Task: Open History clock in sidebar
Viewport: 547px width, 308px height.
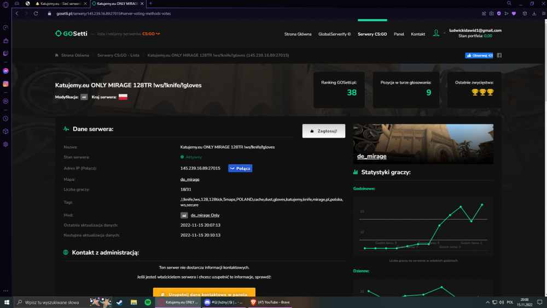Action: coord(5,119)
